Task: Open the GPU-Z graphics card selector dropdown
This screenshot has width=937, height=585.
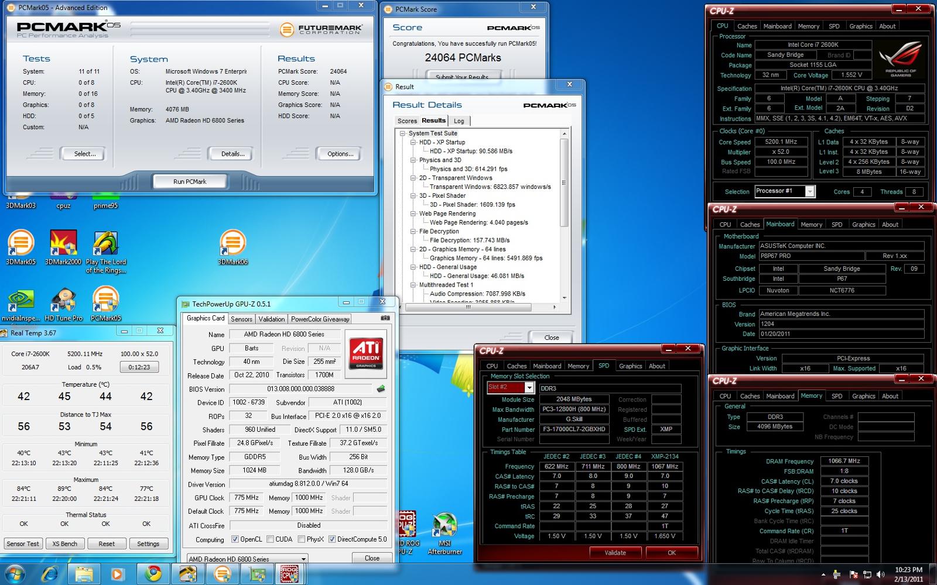Action: pyautogui.click(x=303, y=559)
